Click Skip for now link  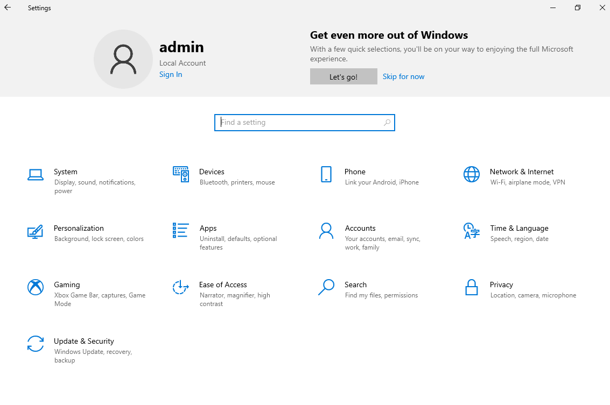403,76
